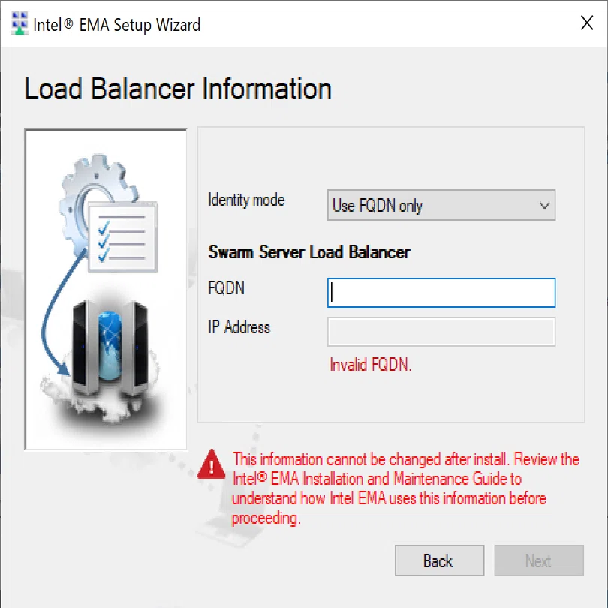Click the 'Identity mode' label

coord(246,200)
